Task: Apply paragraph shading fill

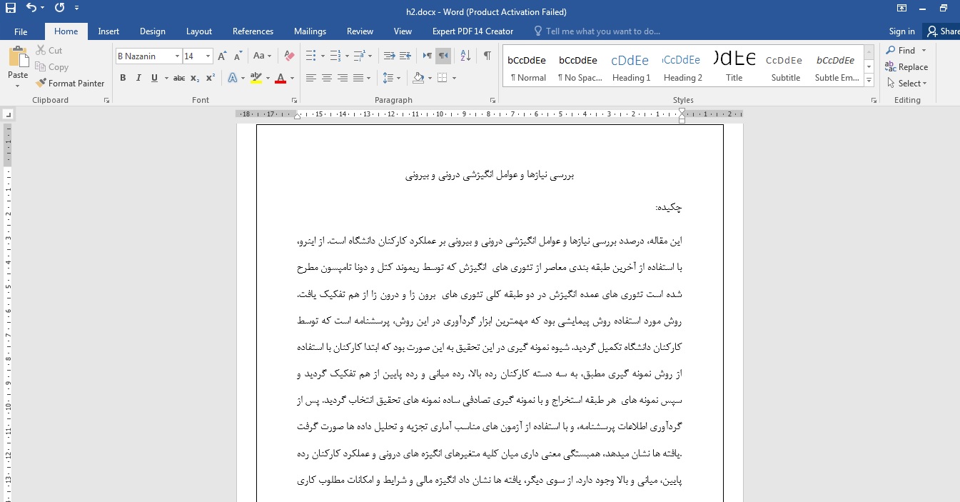Action: (x=418, y=78)
